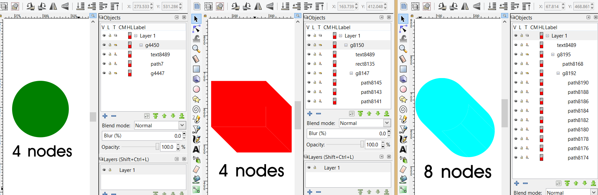
Task: Select the Text tool left of red cube
Action: [196, 149]
